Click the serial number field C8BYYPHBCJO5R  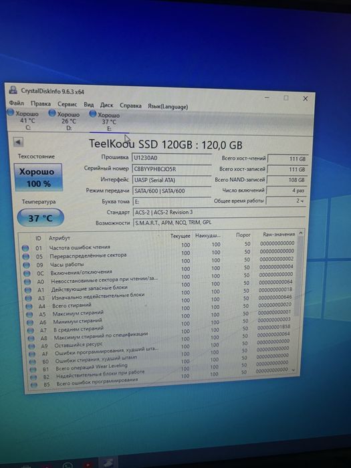click(172, 169)
